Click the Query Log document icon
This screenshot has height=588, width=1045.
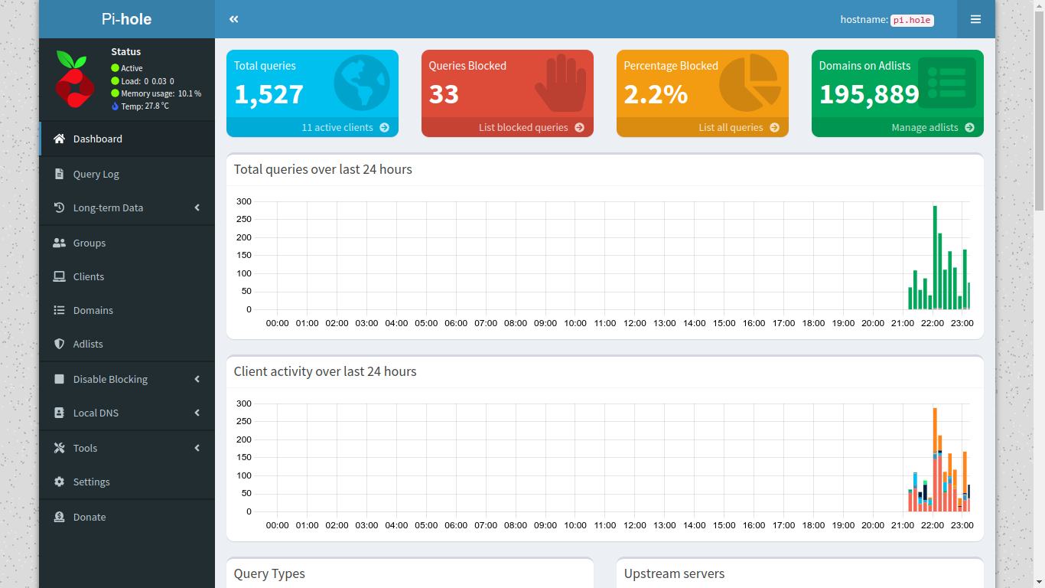pyautogui.click(x=59, y=174)
